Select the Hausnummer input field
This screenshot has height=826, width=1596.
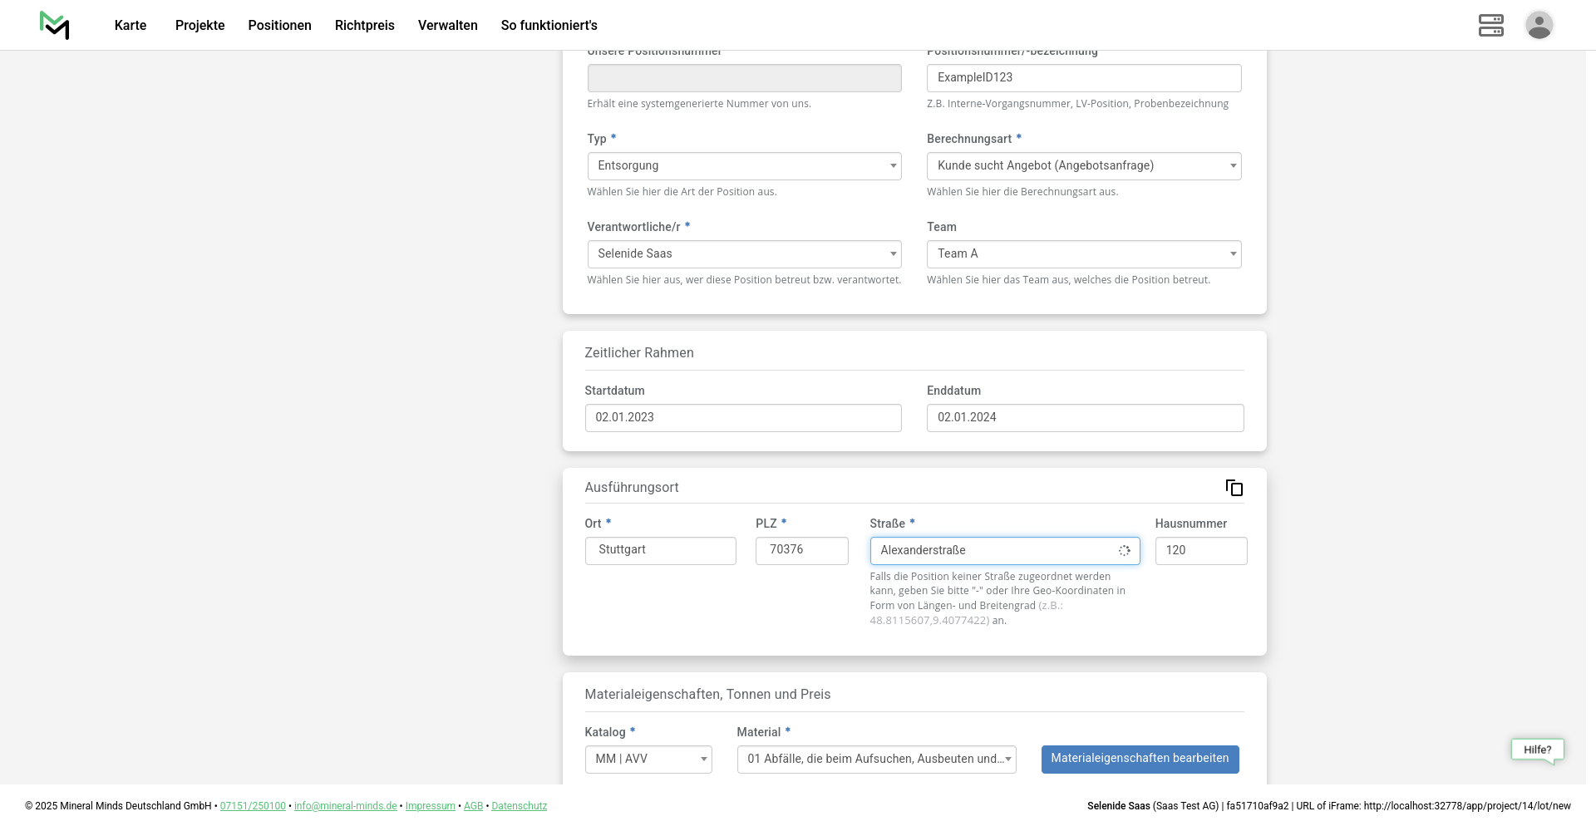pos(1200,551)
